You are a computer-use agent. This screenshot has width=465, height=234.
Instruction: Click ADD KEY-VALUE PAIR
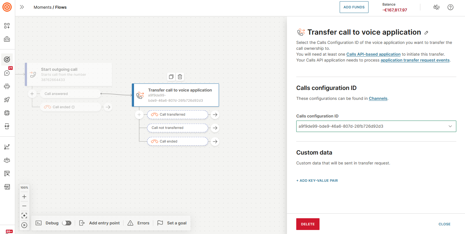pyautogui.click(x=317, y=181)
